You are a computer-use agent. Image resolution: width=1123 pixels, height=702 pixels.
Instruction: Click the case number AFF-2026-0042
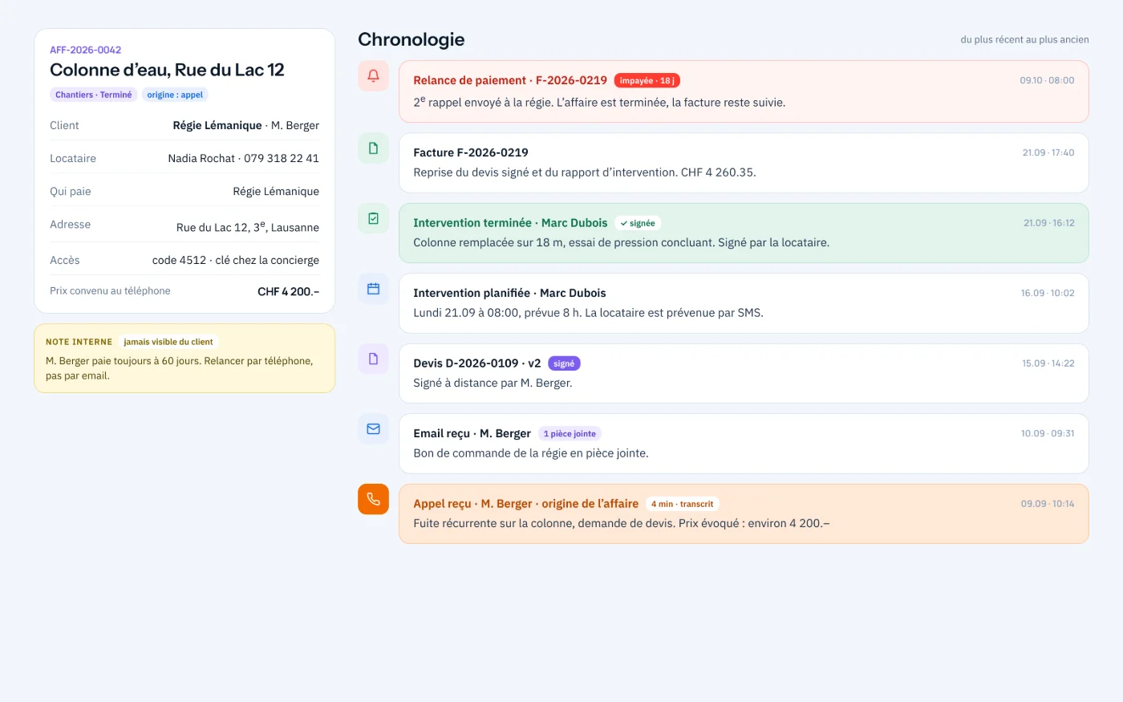coord(86,50)
